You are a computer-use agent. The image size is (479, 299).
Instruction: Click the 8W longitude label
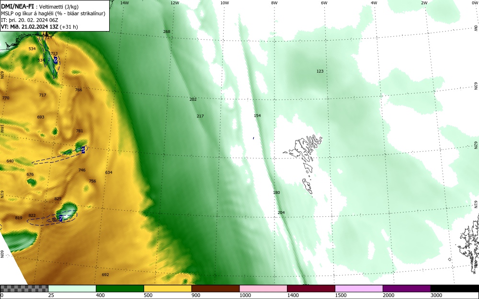pyautogui.click(x=274, y=3)
